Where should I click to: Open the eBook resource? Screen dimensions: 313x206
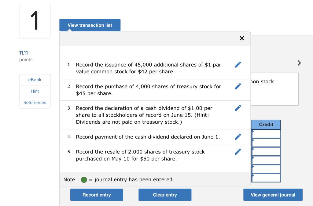(35, 80)
